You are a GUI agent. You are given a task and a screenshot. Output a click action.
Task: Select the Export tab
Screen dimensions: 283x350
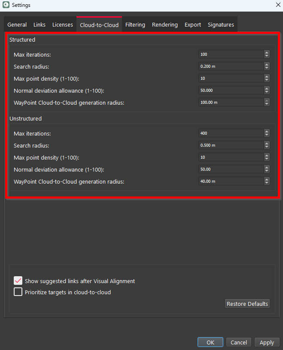(193, 25)
